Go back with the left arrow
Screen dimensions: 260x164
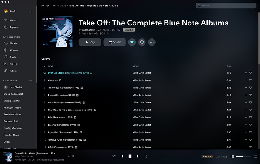[43, 6]
